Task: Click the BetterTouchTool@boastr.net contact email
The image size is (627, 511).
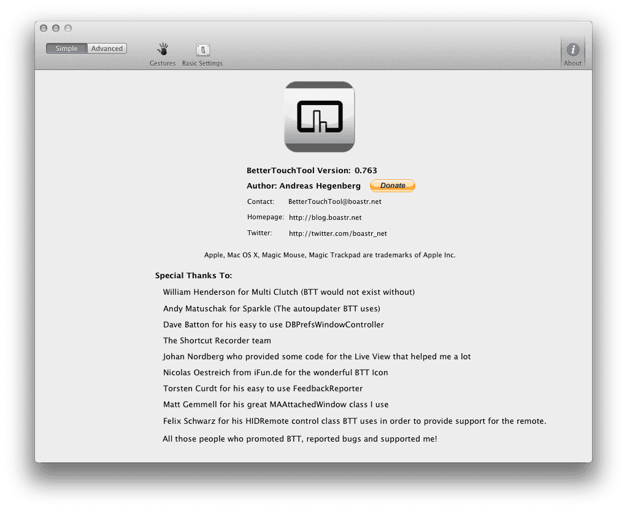Action: click(334, 201)
